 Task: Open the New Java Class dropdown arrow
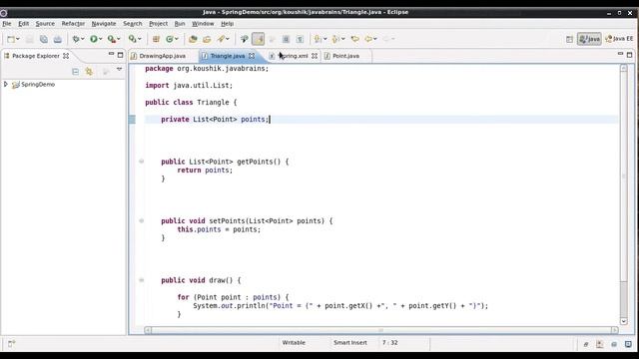tap(177, 39)
